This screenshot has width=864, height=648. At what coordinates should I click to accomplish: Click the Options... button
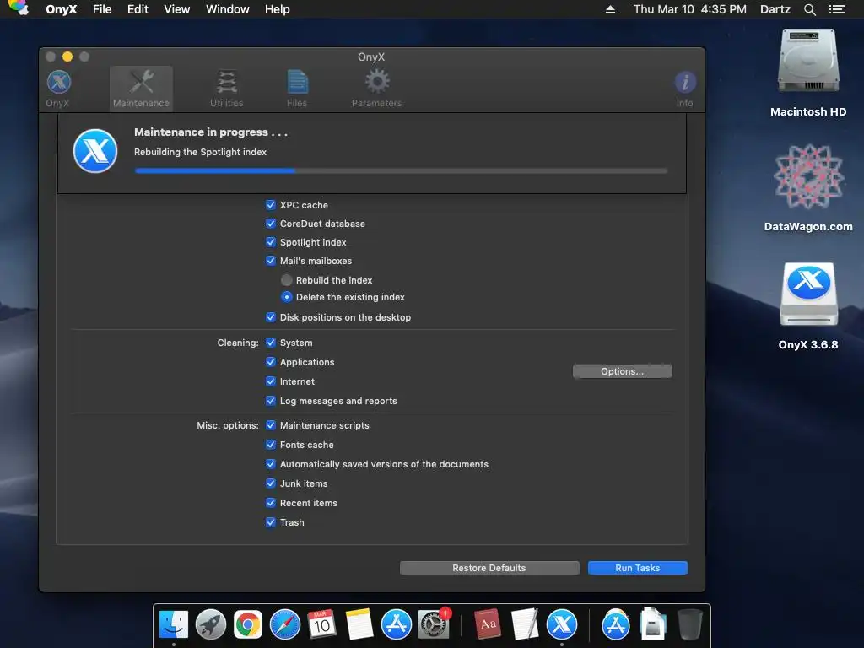(x=623, y=371)
